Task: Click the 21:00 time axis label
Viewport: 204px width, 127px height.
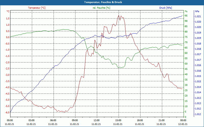Action: [x=161, y=120]
